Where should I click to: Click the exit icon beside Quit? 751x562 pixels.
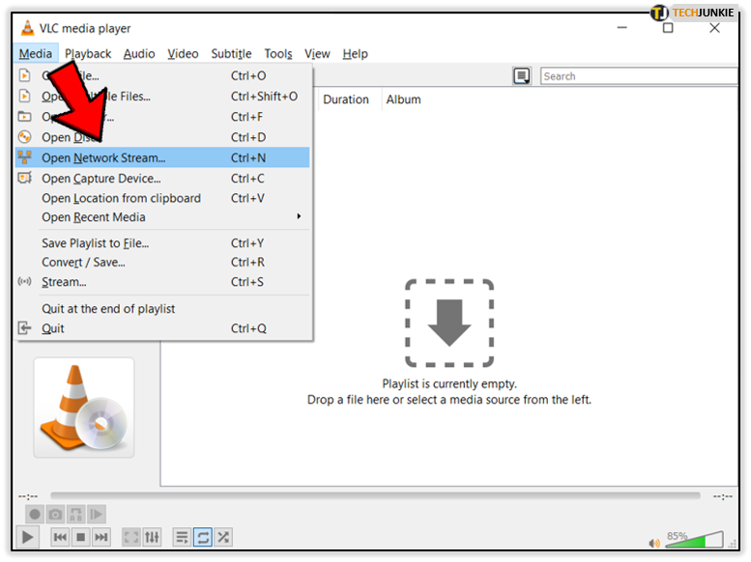coord(24,328)
